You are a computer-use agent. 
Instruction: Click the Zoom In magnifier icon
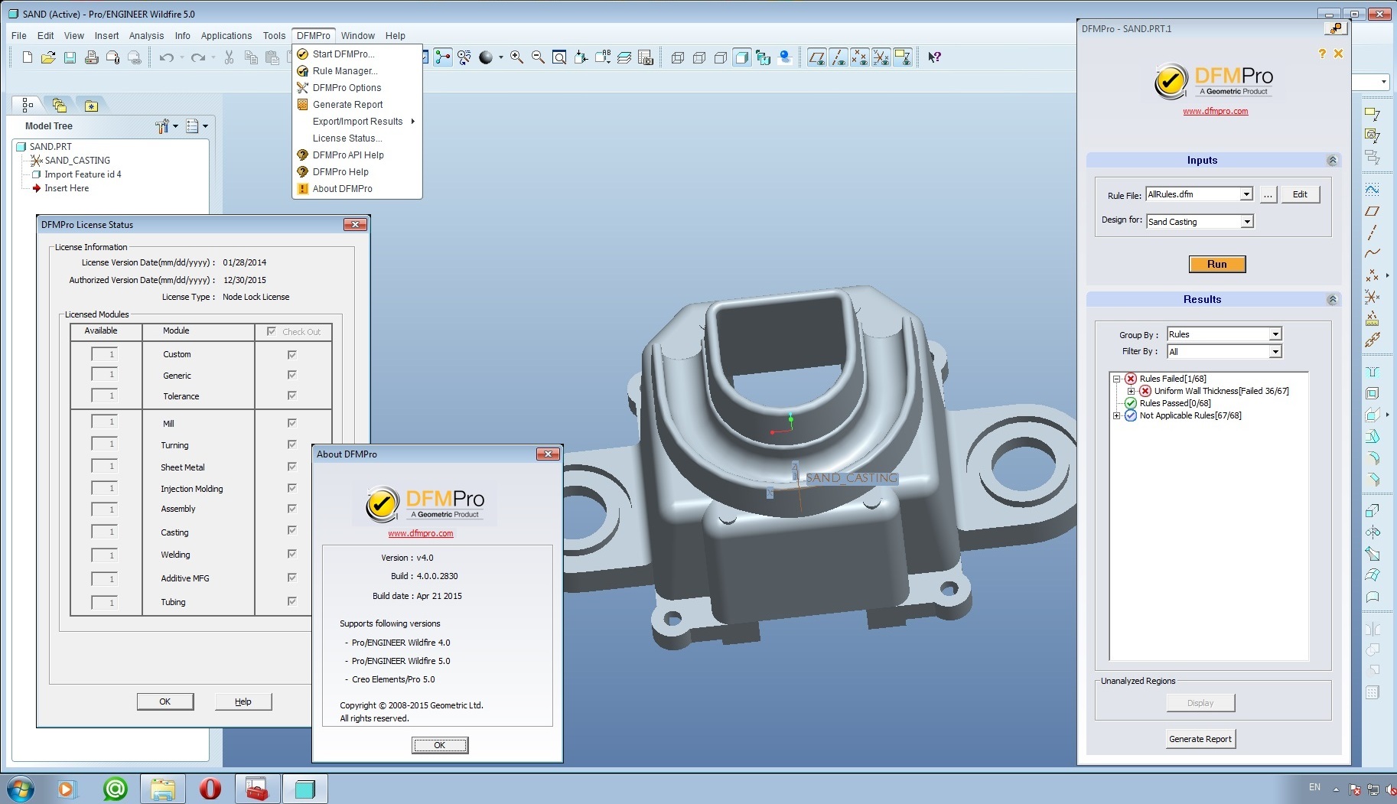516,57
